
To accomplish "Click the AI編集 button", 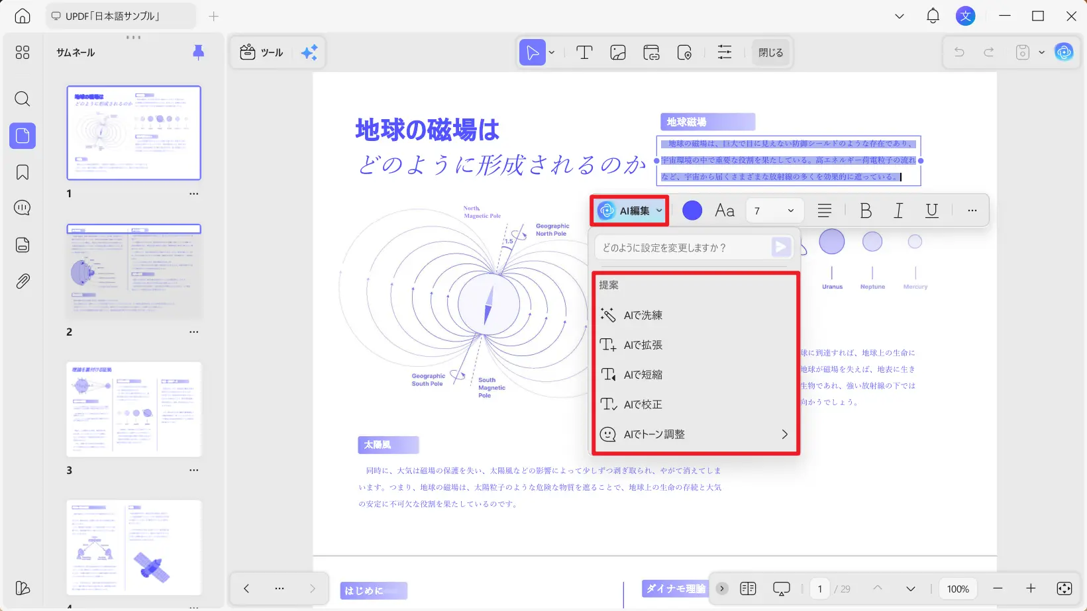I will [x=628, y=210].
